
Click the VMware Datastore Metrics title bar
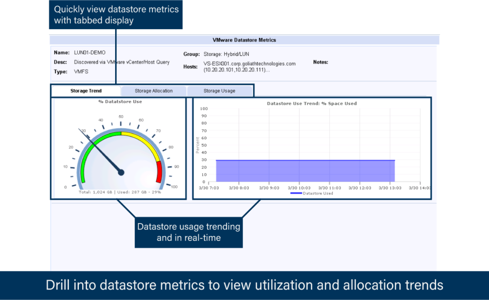point(244,40)
